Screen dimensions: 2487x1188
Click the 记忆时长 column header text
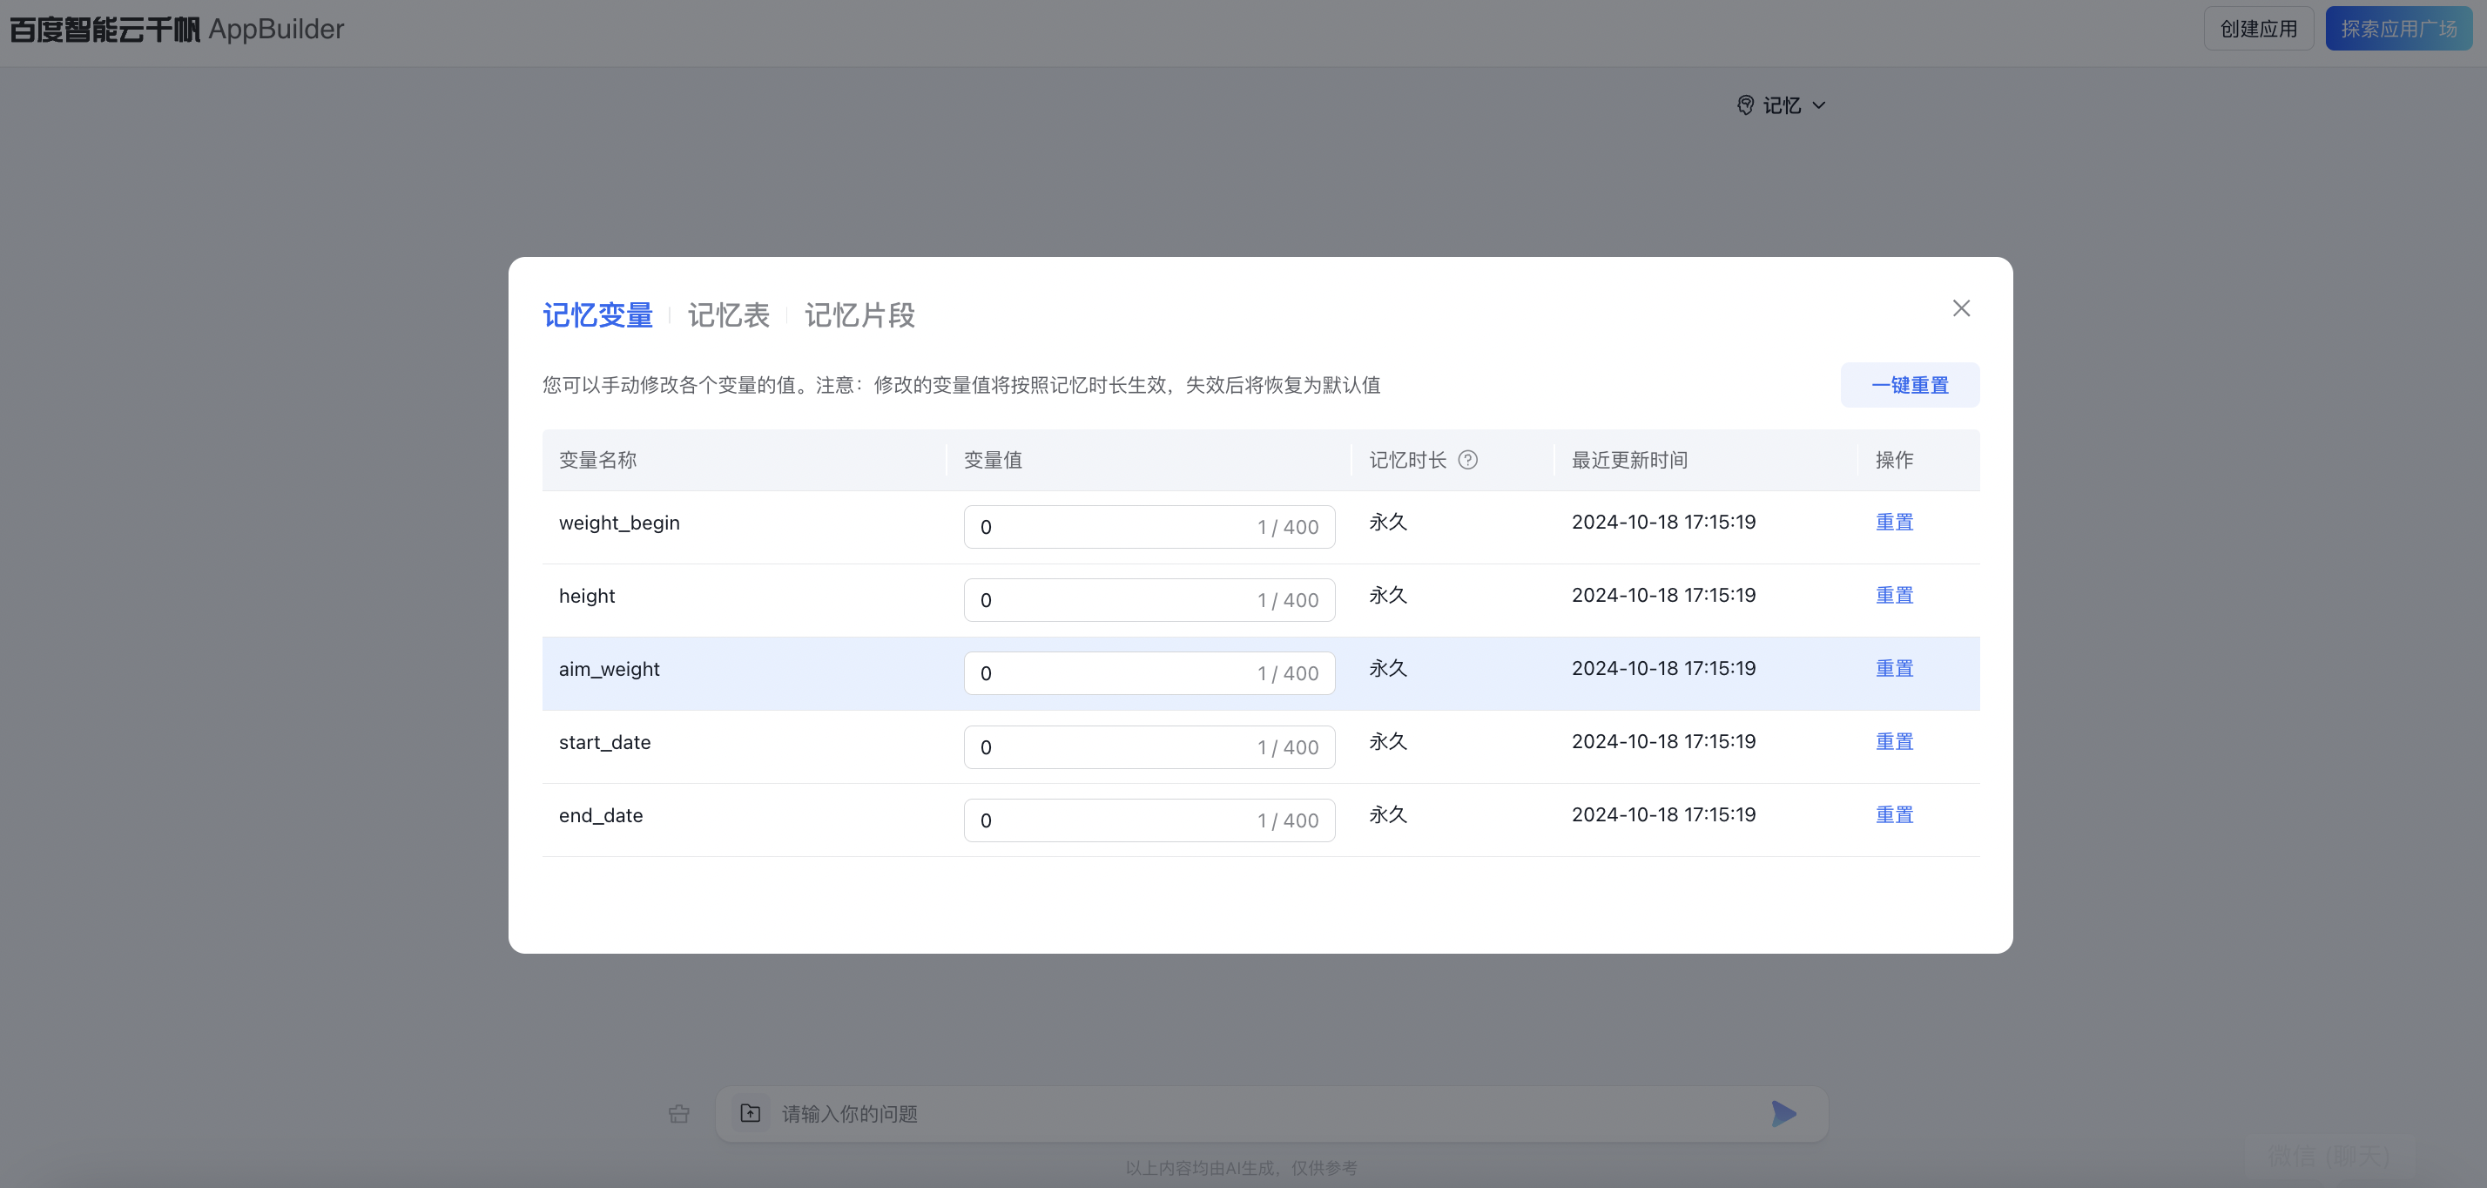tap(1407, 461)
